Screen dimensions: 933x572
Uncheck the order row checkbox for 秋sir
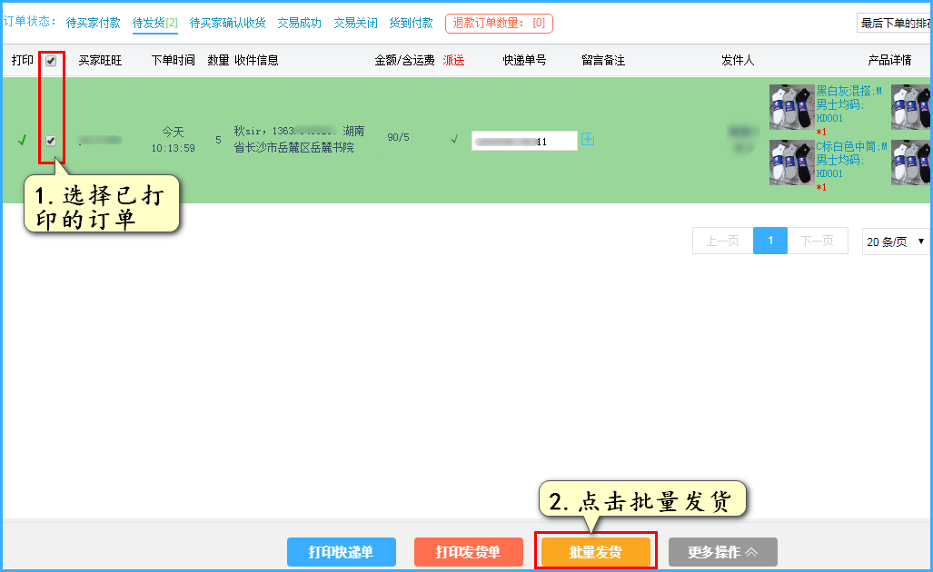coord(51,141)
